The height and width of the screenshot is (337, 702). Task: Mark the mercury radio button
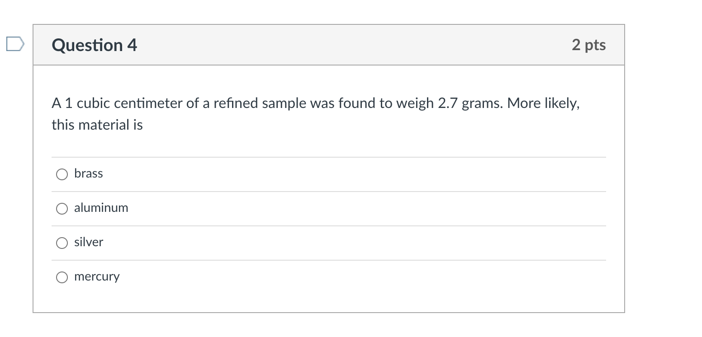coord(62,277)
